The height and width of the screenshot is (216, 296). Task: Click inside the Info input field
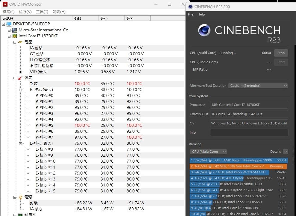pos(249,132)
